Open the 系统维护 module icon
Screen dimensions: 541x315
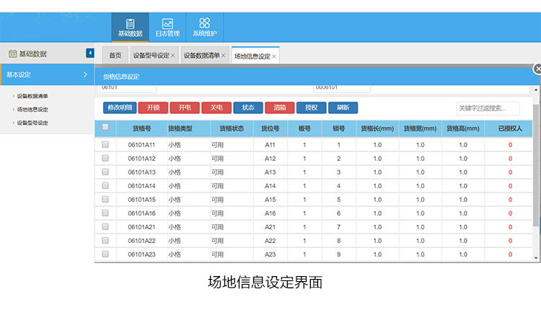pos(204,27)
